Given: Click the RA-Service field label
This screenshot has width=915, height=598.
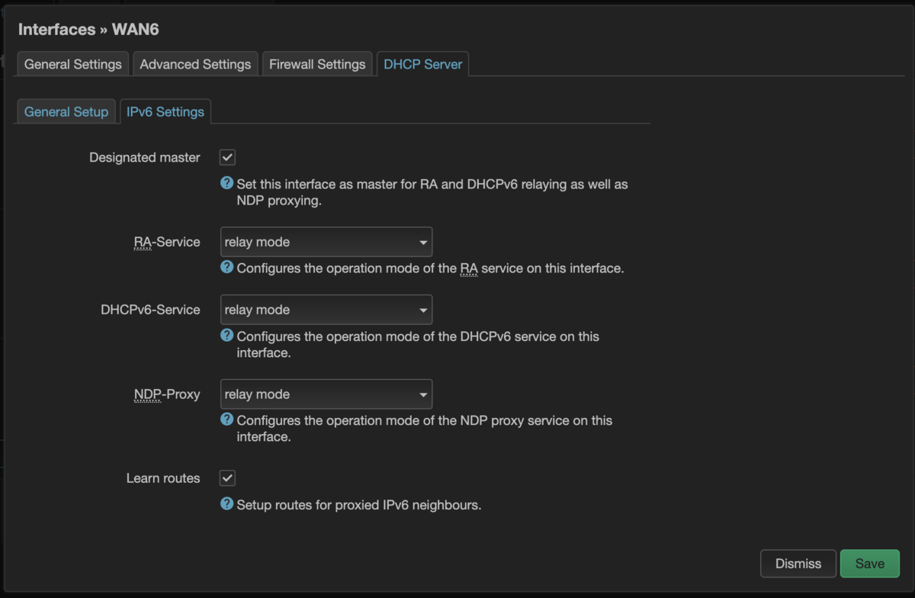Looking at the screenshot, I should tap(167, 242).
